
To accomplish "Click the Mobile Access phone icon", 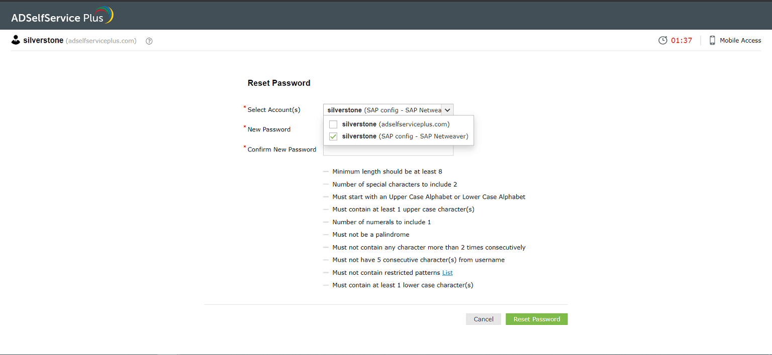I will [x=712, y=41].
